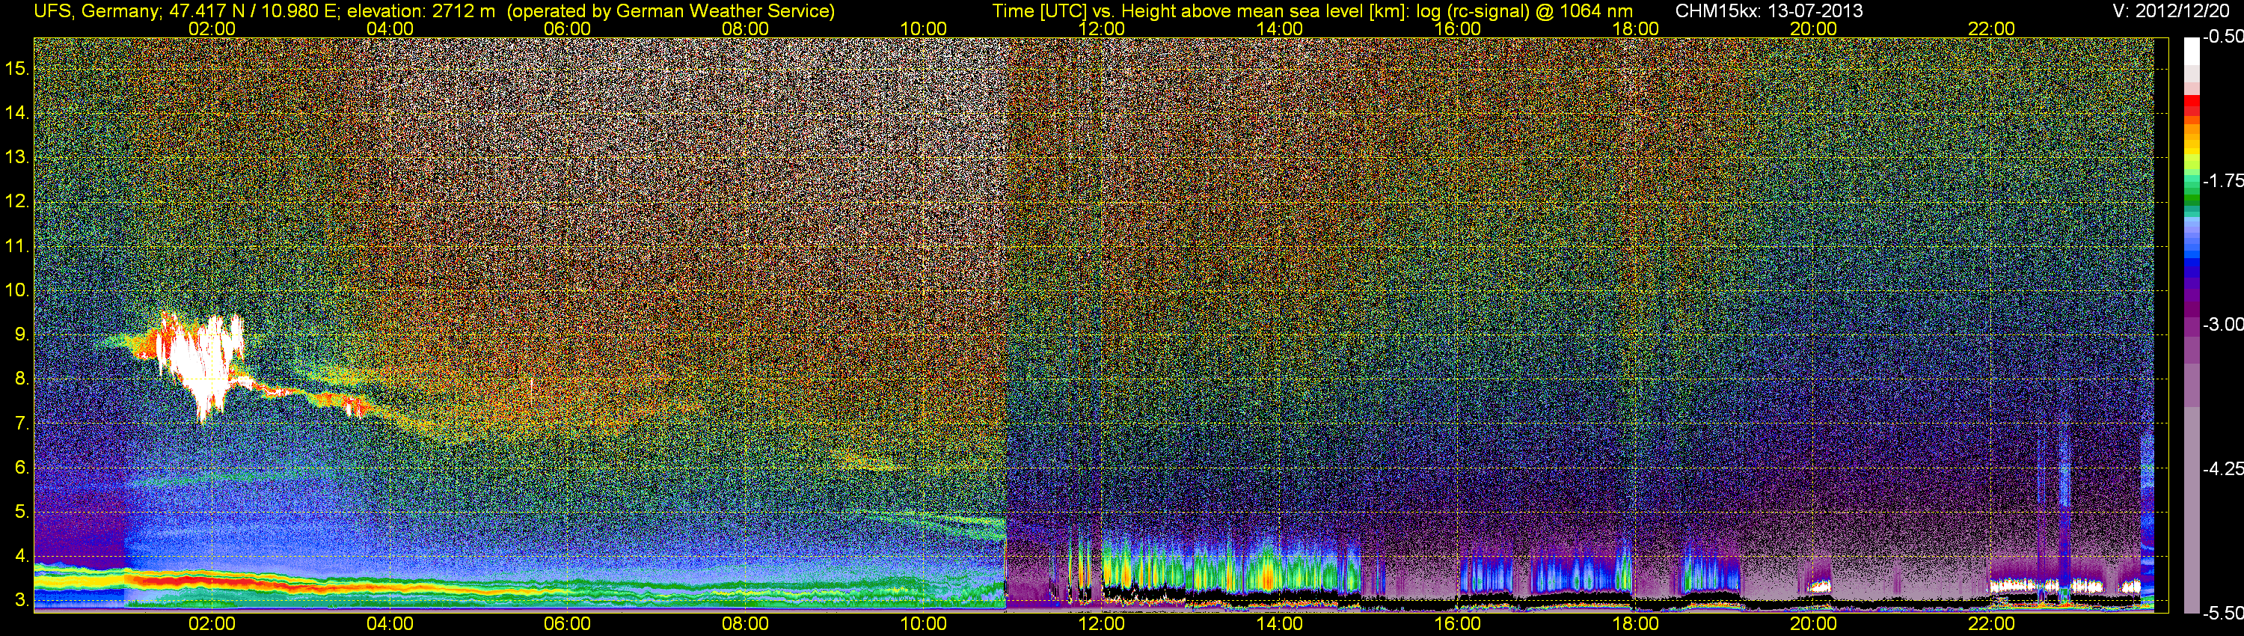Click the 06:00 label on the bottom time axis

click(567, 624)
